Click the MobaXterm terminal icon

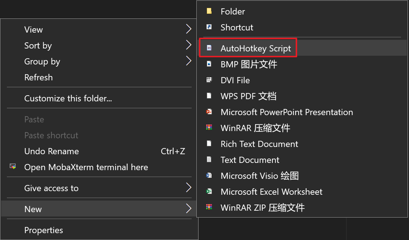point(13,167)
